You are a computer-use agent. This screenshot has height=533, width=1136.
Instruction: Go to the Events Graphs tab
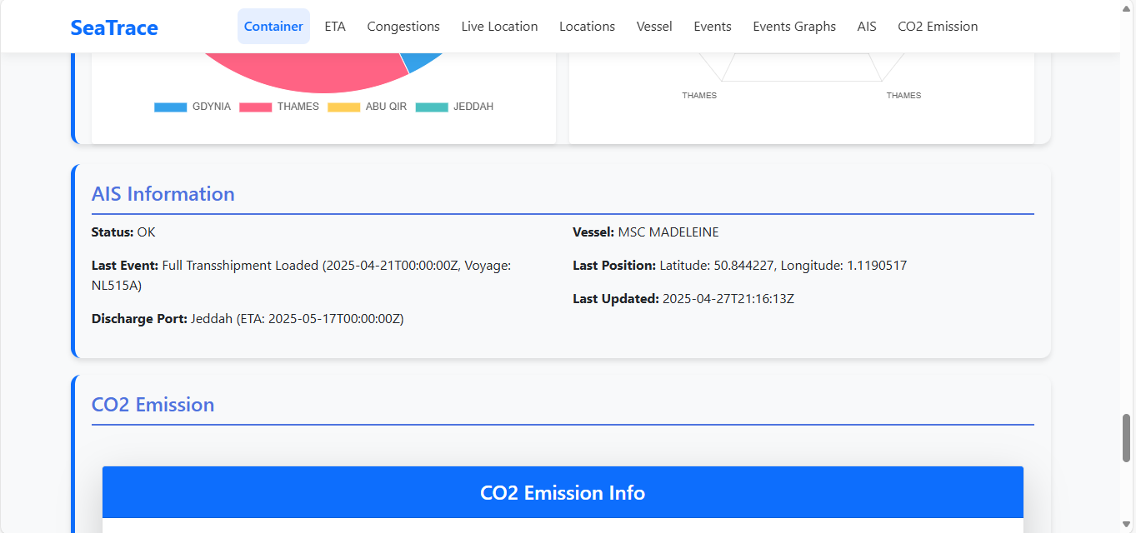[794, 27]
